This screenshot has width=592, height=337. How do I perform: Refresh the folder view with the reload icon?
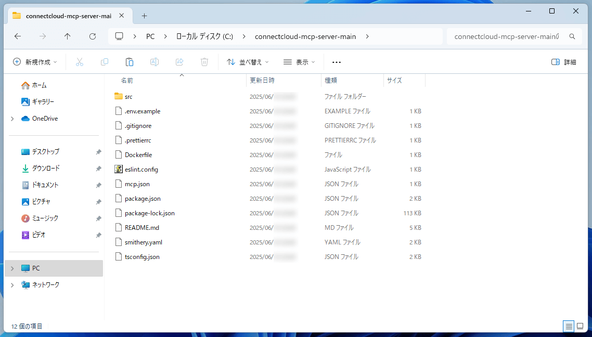pos(93,36)
